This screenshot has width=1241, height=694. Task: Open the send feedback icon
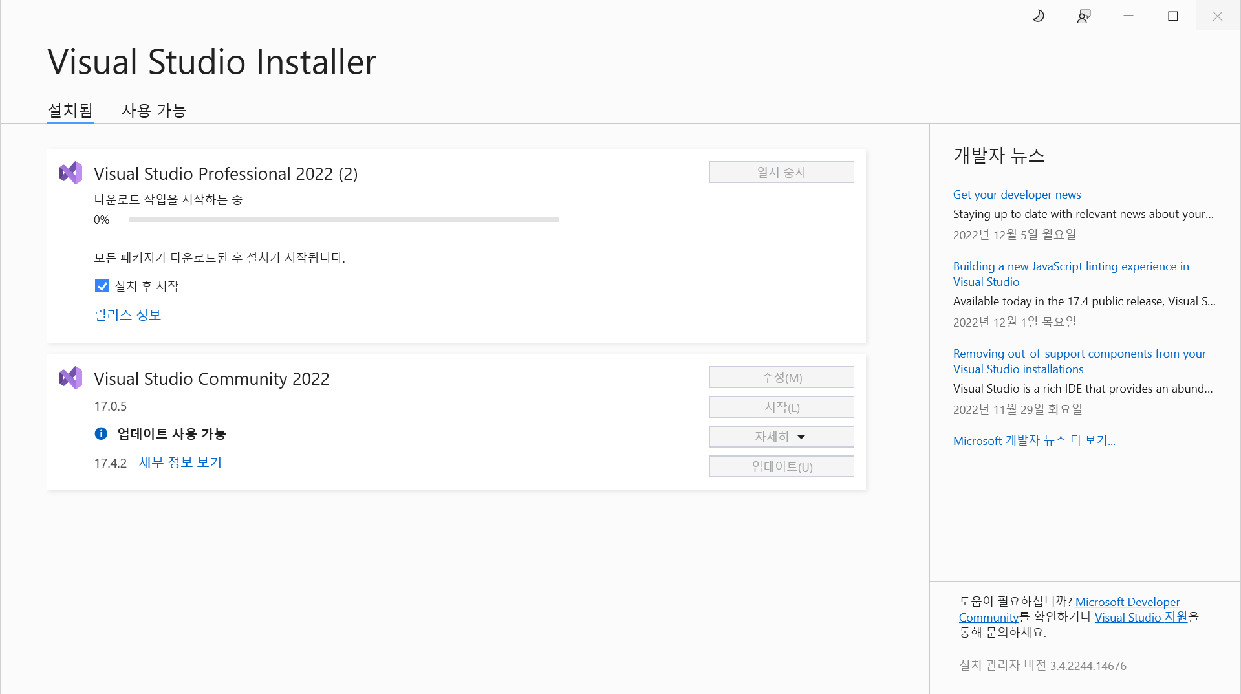click(x=1084, y=16)
